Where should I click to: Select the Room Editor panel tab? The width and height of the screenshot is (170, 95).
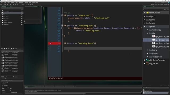[x=6, y=6]
